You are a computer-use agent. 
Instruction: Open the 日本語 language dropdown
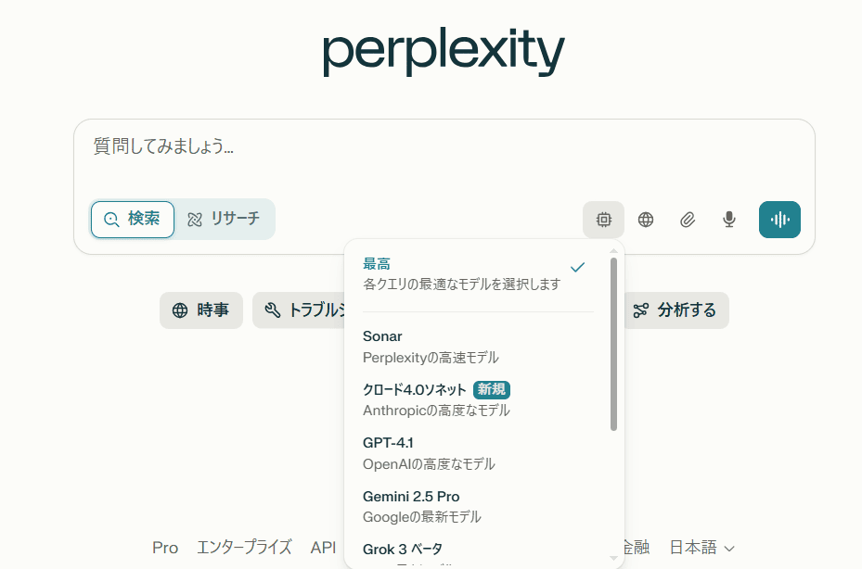701,547
